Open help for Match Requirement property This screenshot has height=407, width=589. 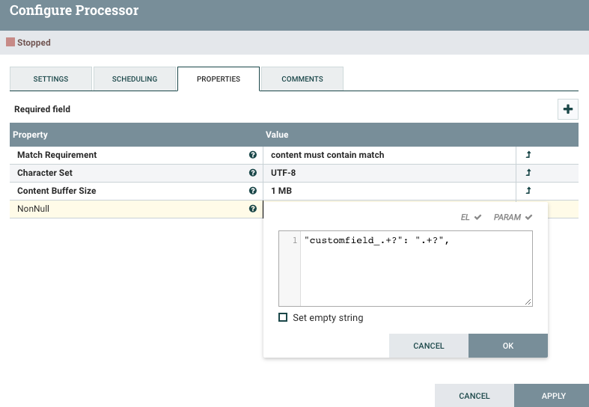pos(253,155)
